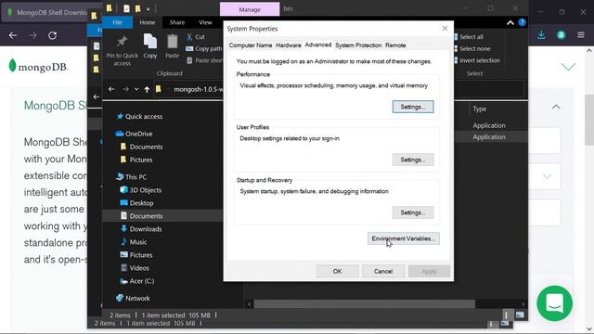The height and width of the screenshot is (334, 594).
Task: Go up one folder level
Action: coord(147,89)
